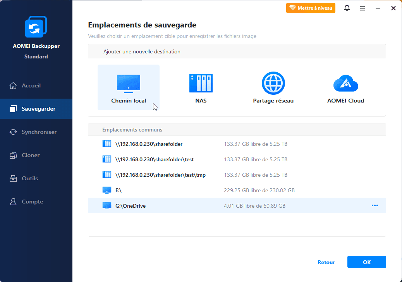402x282 pixels.
Task: Open the notifications bell icon
Action: click(347, 8)
